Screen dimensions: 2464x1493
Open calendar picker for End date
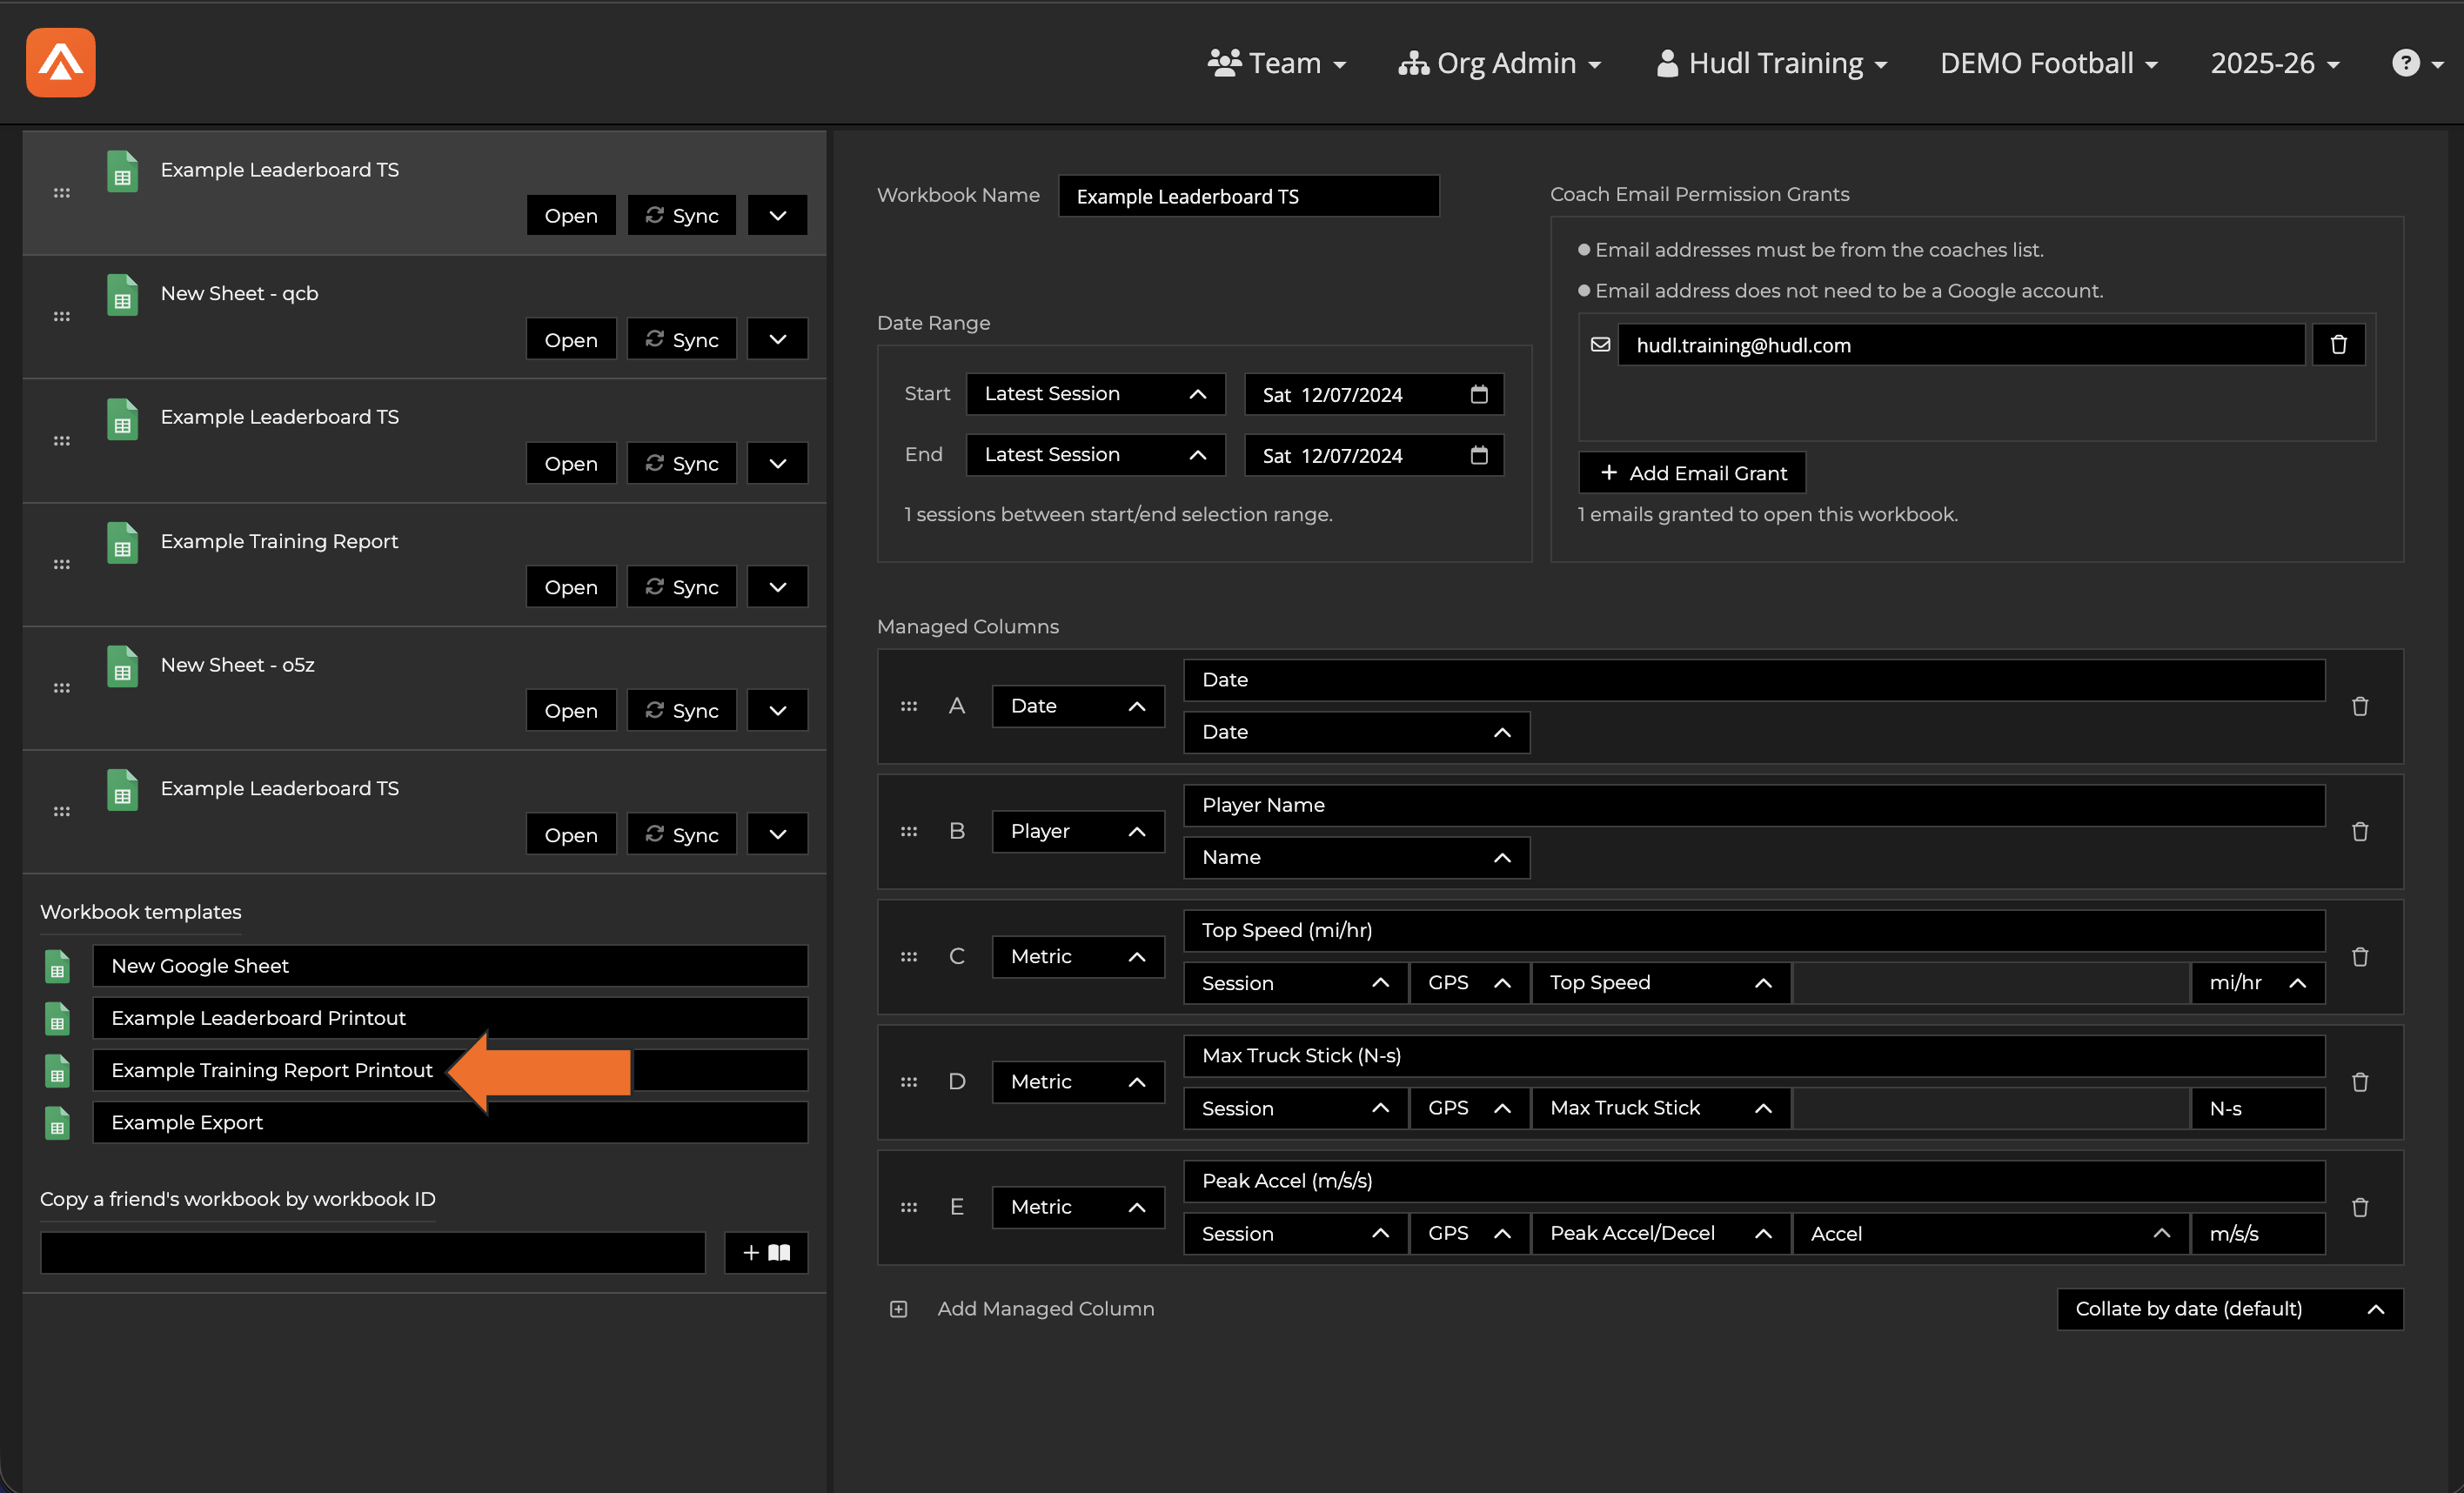(1479, 455)
